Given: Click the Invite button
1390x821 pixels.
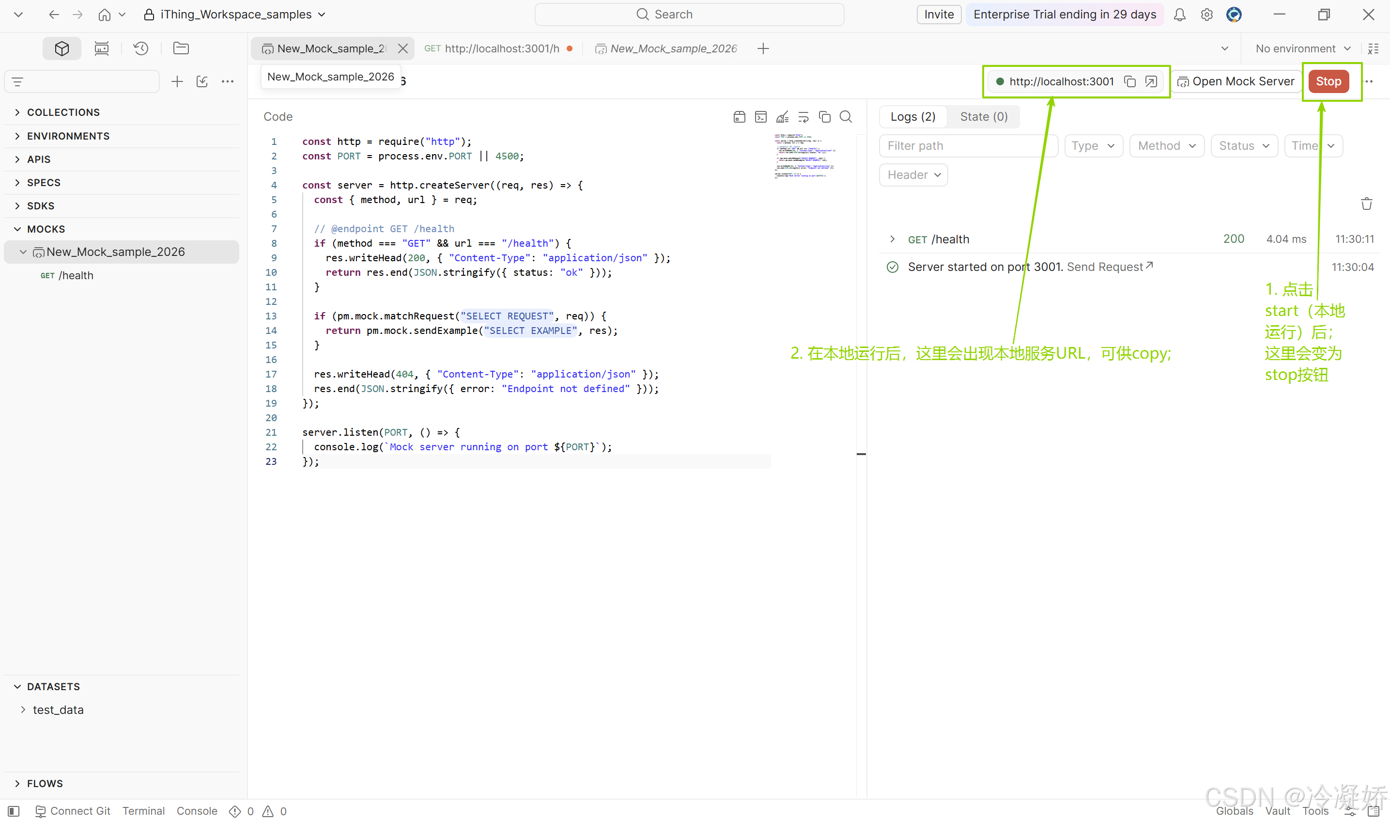Looking at the screenshot, I should (x=939, y=15).
